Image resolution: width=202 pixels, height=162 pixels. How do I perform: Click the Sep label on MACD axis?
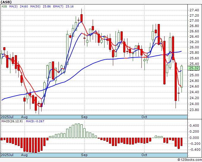[84, 155]
